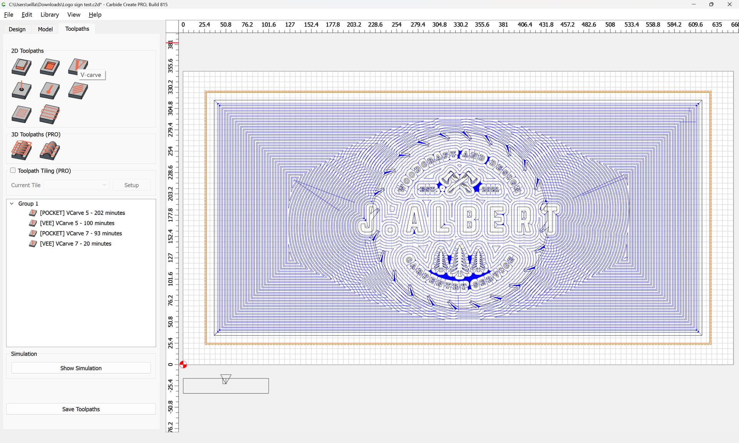Image resolution: width=739 pixels, height=443 pixels.
Task: Click the J. ALBERT lettering on canvas
Action: point(458,220)
